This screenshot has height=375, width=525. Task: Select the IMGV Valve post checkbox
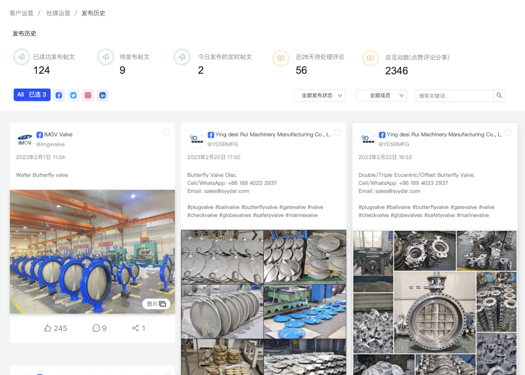pos(167,132)
